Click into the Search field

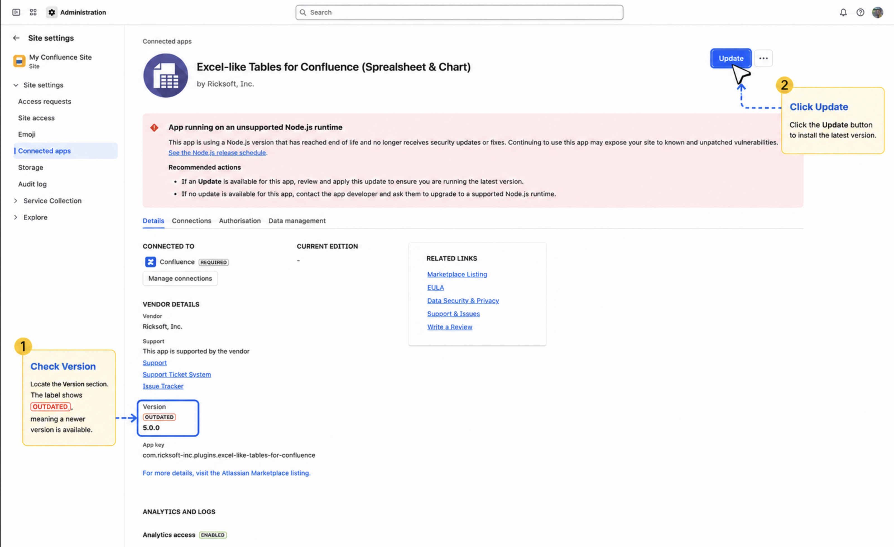(459, 12)
